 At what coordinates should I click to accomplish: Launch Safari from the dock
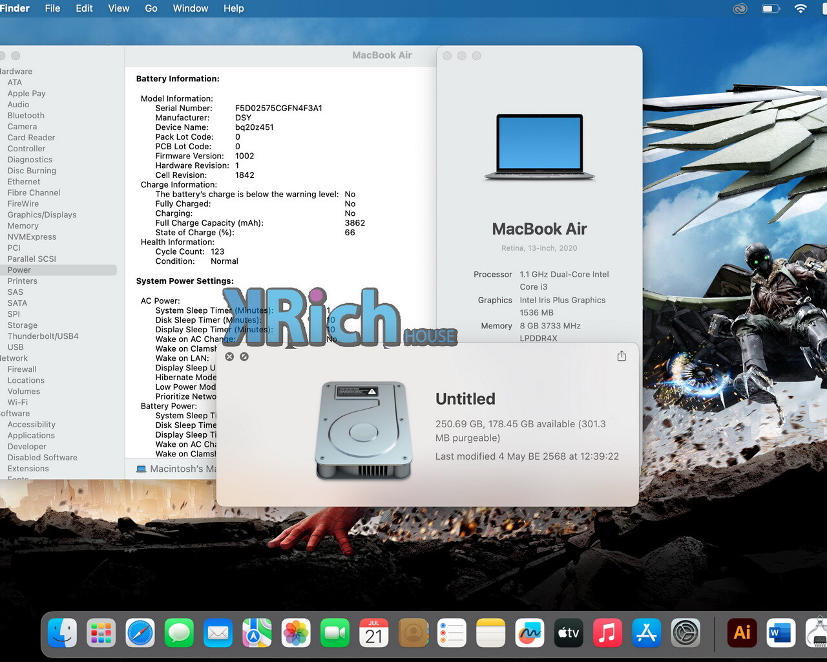pos(140,633)
